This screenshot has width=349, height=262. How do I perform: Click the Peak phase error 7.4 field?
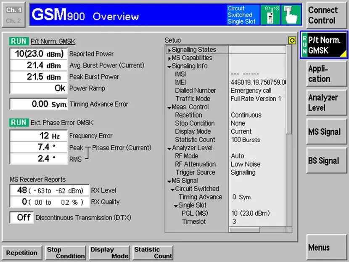39,147
